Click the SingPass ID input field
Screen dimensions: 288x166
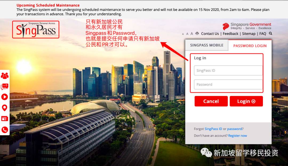coord(228,70)
